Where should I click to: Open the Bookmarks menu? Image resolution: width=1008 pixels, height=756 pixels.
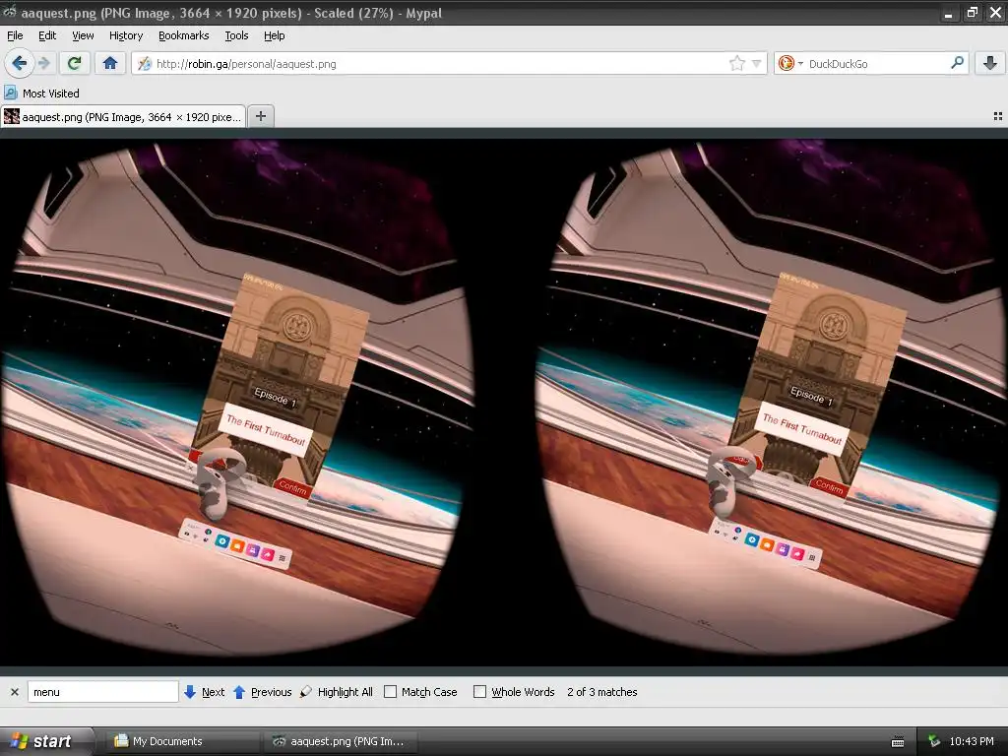click(x=183, y=35)
